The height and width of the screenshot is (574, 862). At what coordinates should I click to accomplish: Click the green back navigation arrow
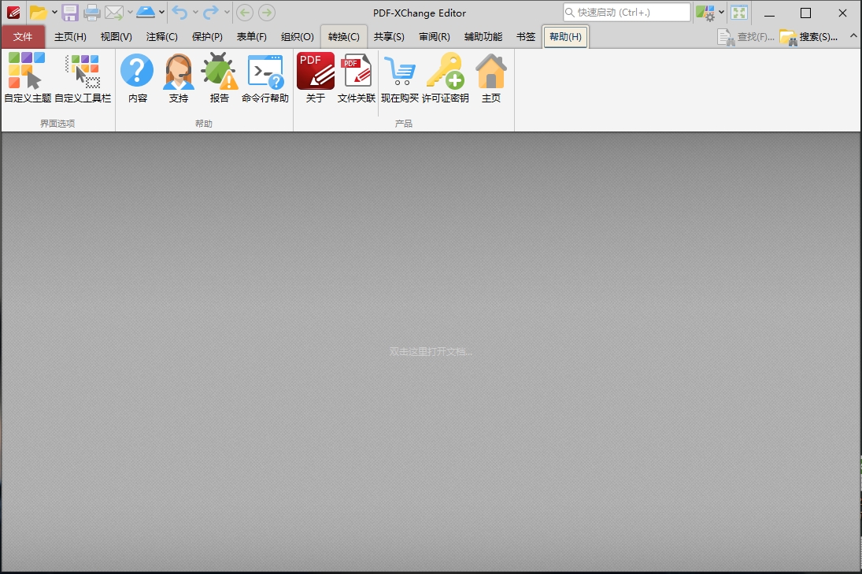coord(245,12)
